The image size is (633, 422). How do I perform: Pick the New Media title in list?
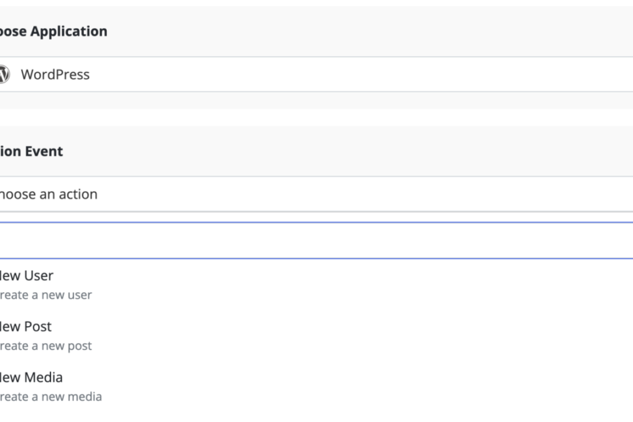[x=31, y=376]
